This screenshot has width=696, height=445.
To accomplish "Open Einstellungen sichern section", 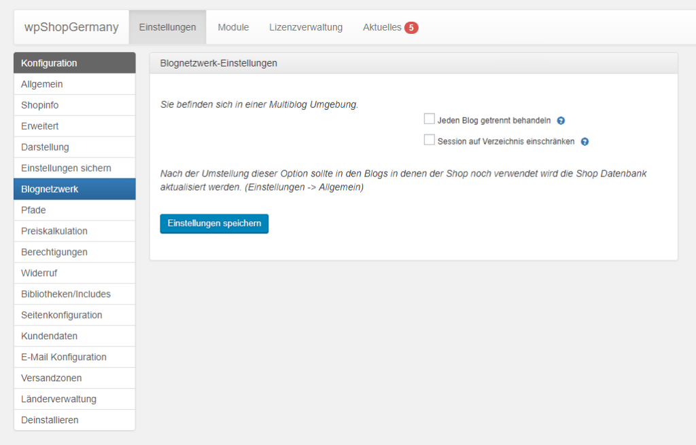I will pos(75,168).
